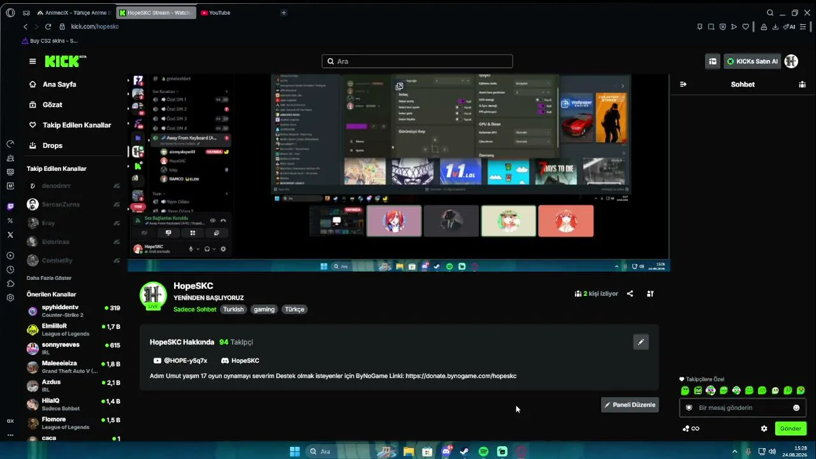Image resolution: width=816 pixels, height=459 pixels.
Task: Share the HopeSKC stream
Action: [630, 294]
